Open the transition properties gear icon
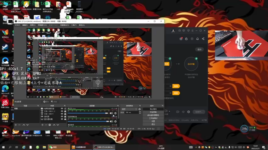268x150 pixels. (140, 109)
